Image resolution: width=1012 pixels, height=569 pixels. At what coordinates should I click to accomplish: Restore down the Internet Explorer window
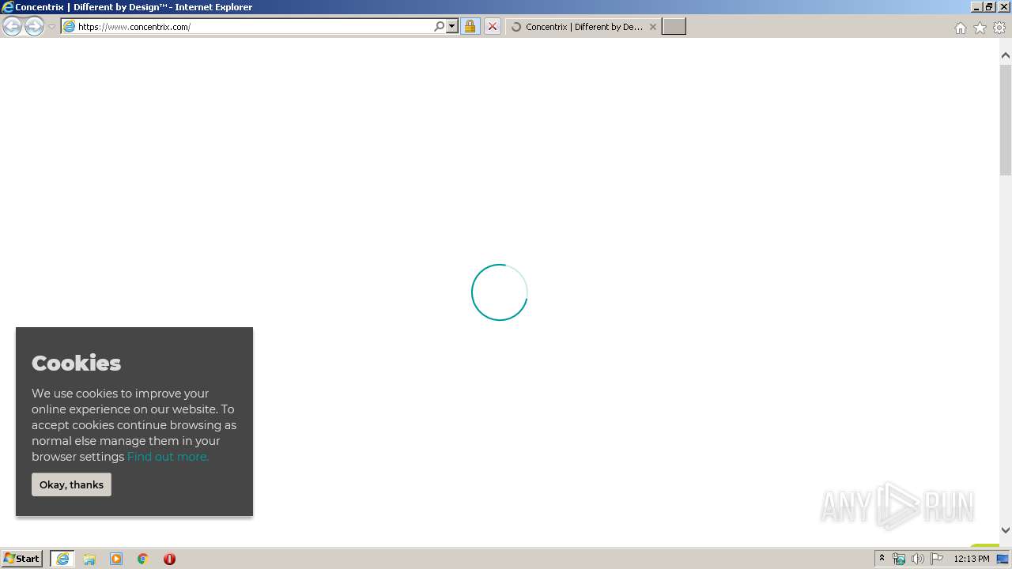tap(989, 7)
